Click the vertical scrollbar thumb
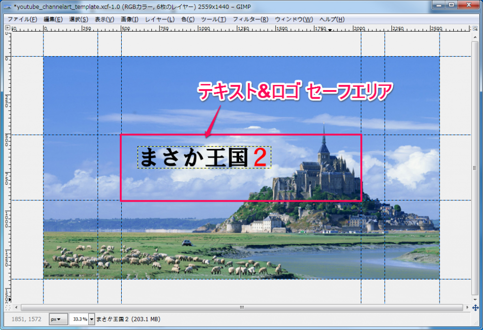483x330 pixels. 475,168
